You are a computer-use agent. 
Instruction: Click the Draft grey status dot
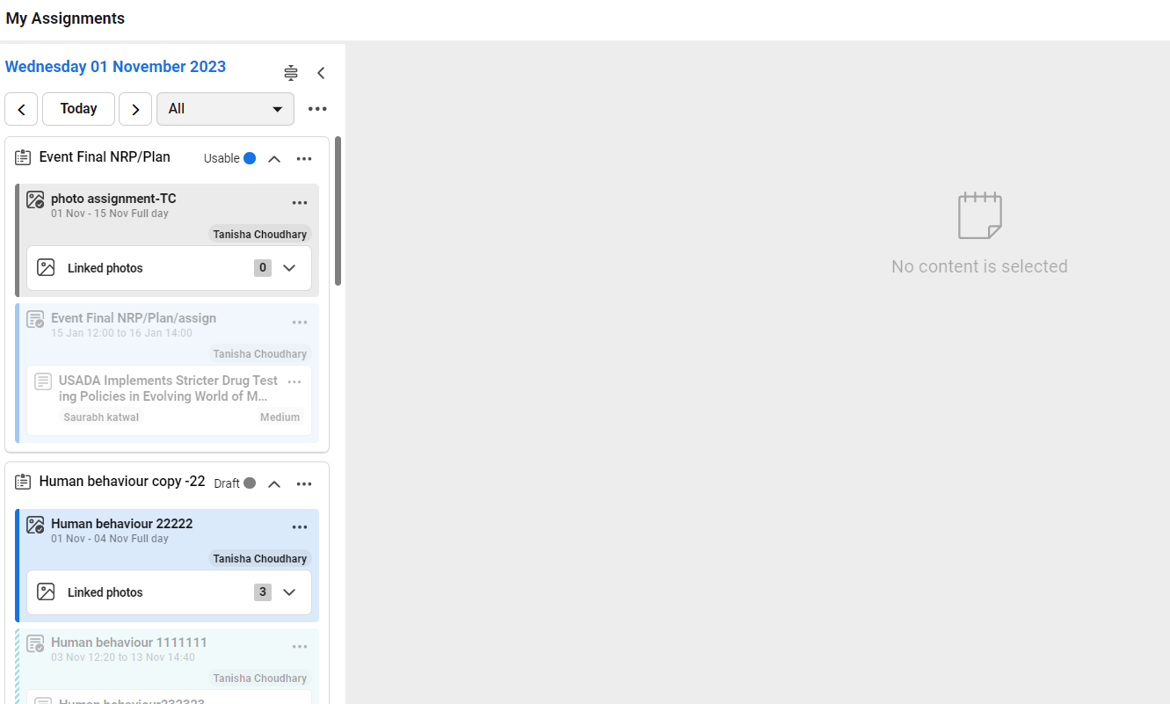click(x=250, y=483)
